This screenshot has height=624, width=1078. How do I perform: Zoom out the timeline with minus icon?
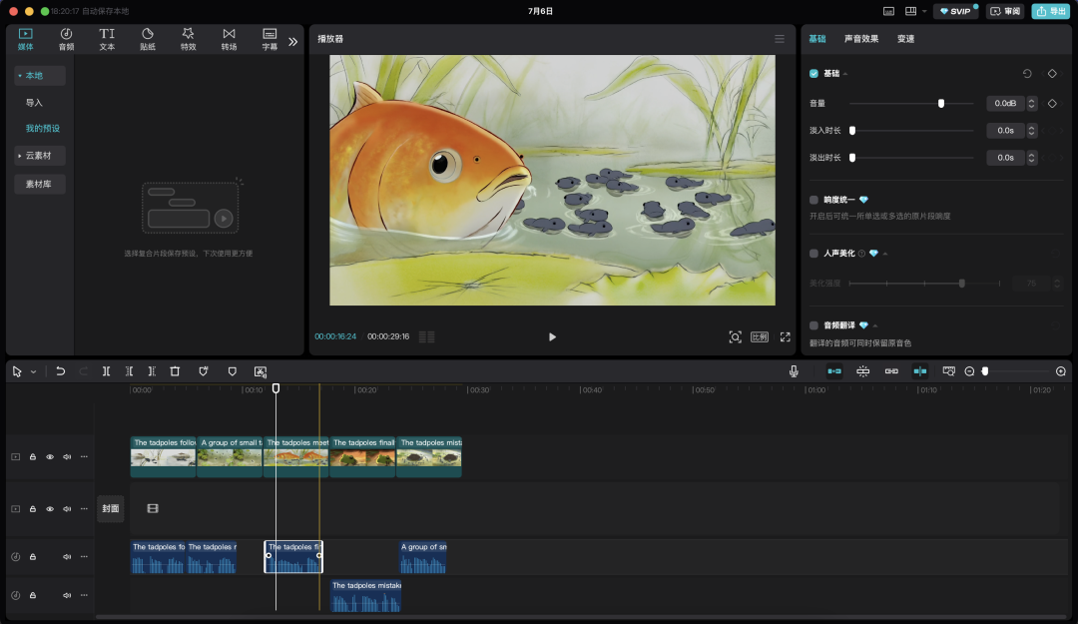[969, 371]
